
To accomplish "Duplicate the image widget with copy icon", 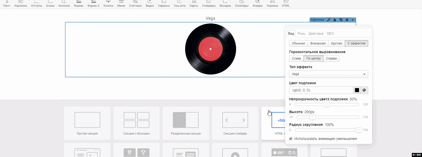I will pyautogui.click(x=341, y=20).
